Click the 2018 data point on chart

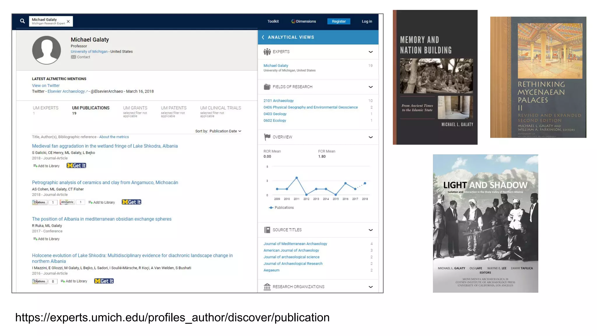(x=365, y=183)
